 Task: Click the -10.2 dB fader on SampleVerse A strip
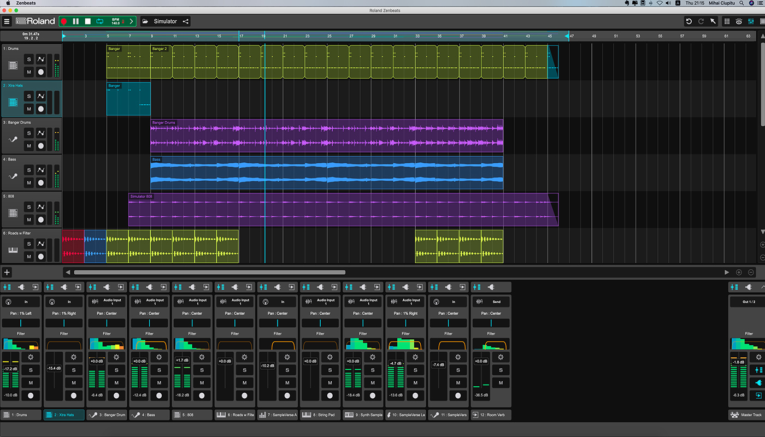[x=267, y=366]
